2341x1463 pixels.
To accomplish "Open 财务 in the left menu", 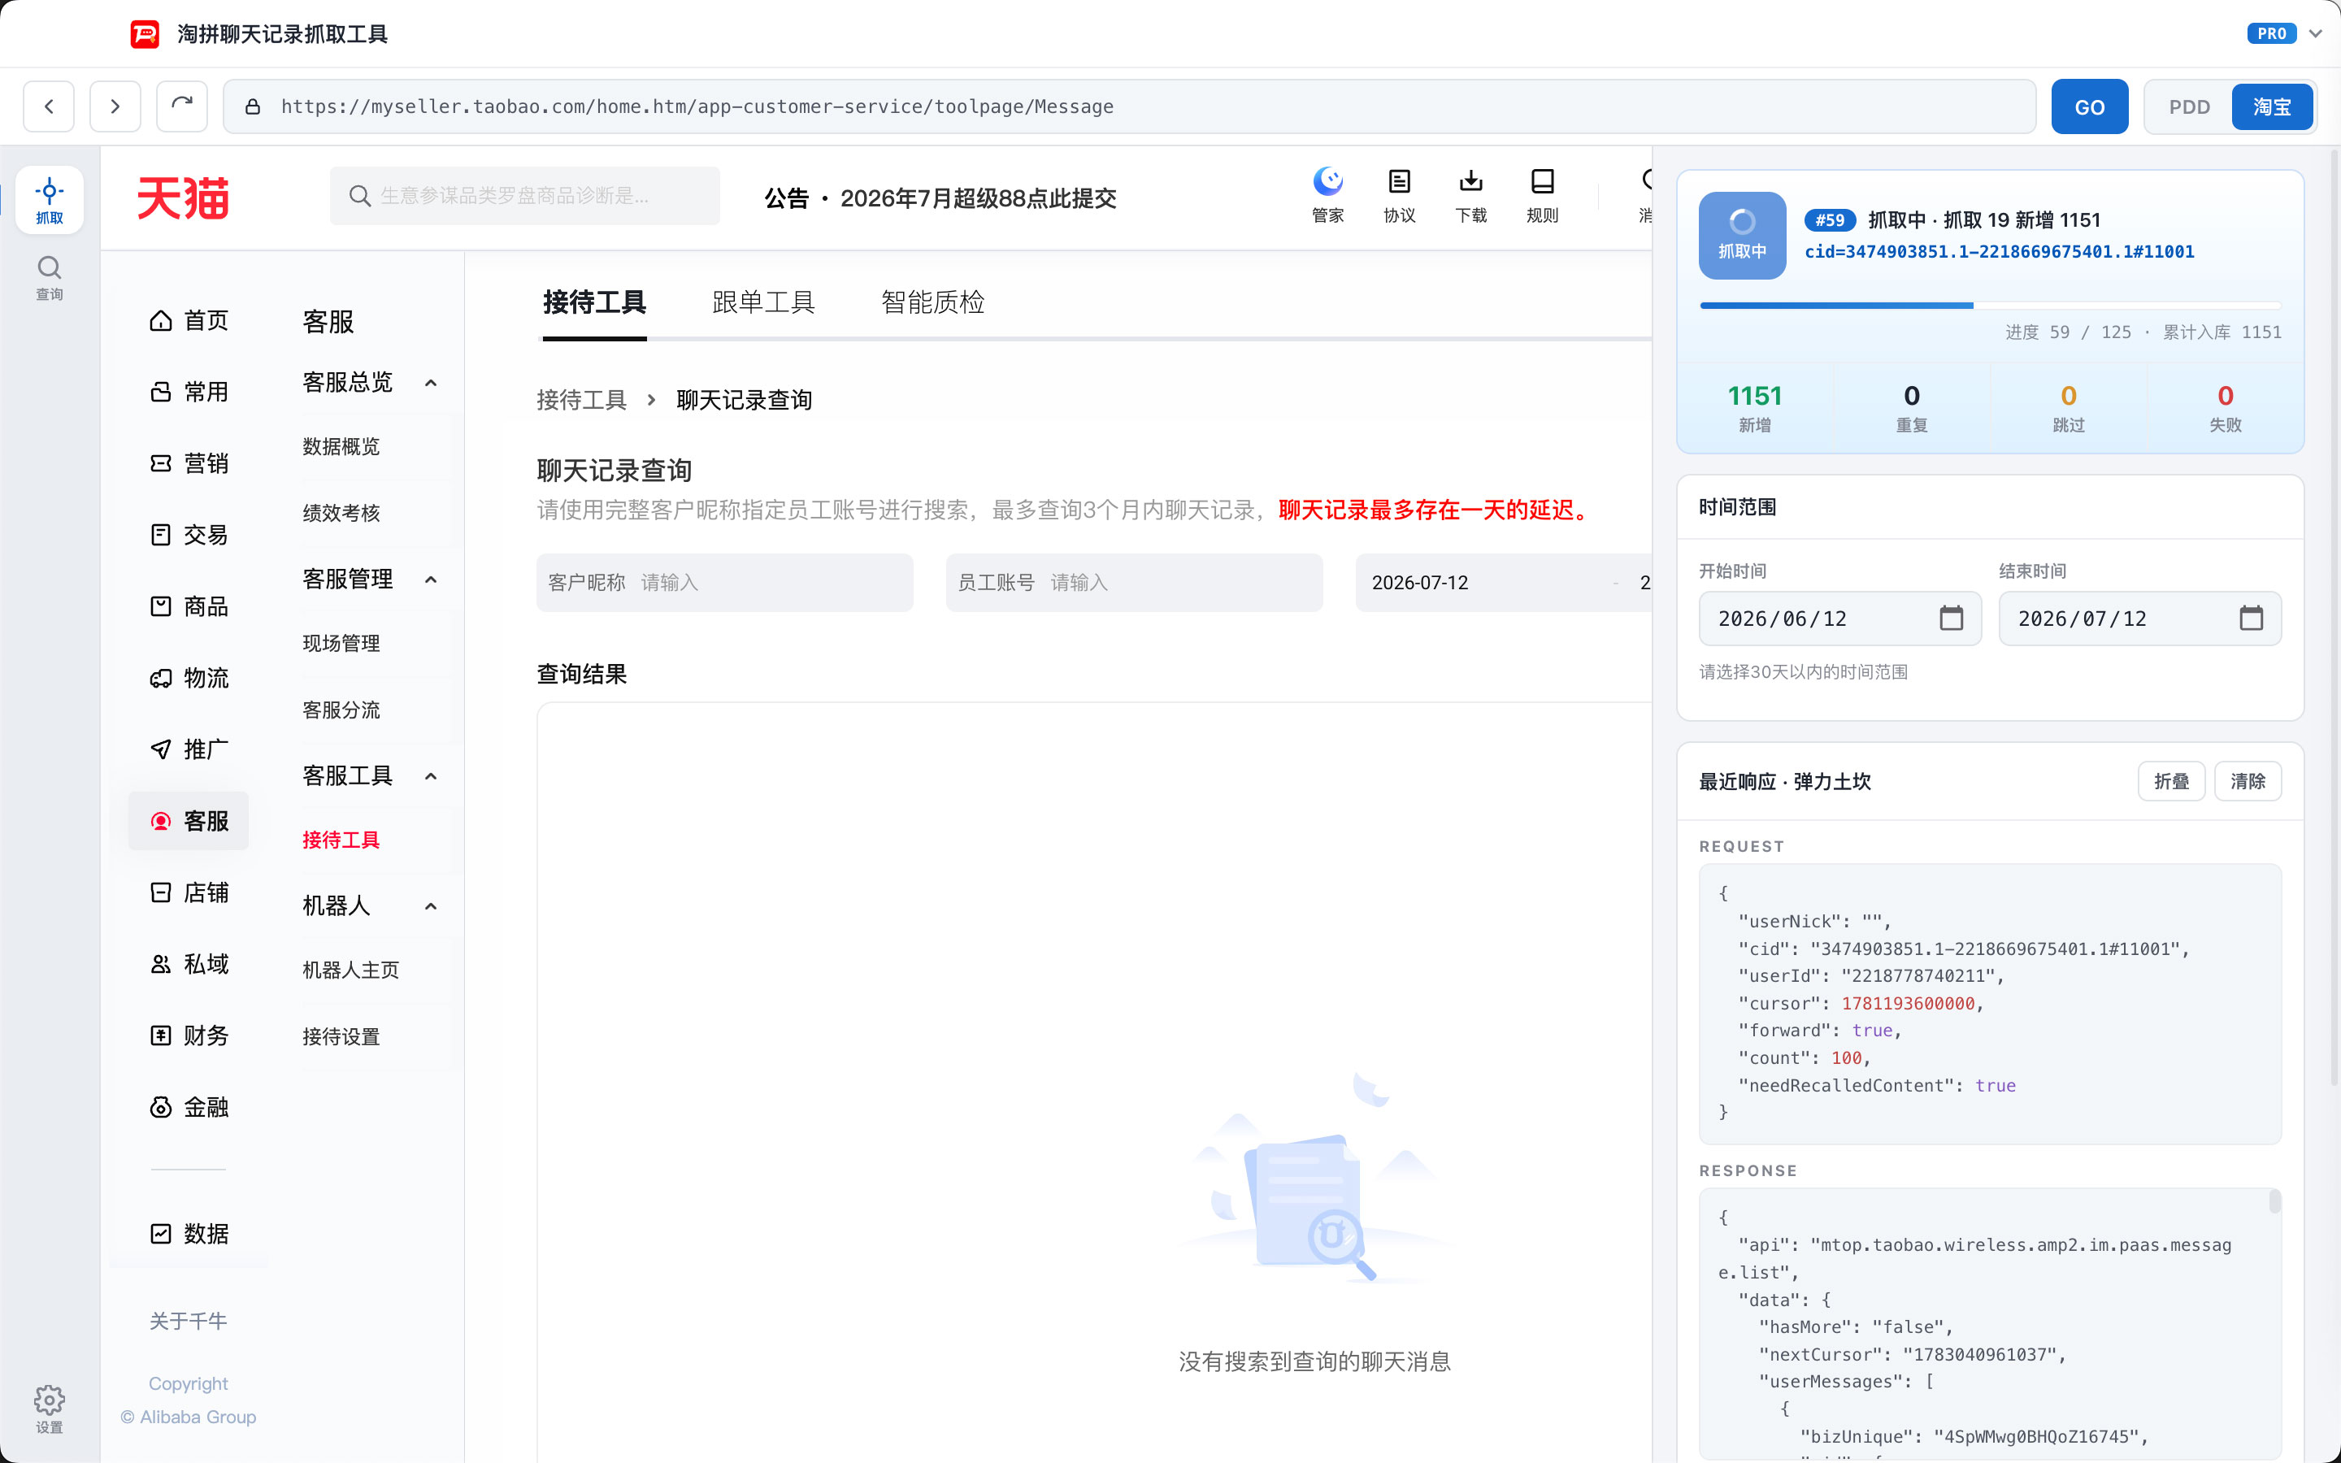I will [189, 1035].
